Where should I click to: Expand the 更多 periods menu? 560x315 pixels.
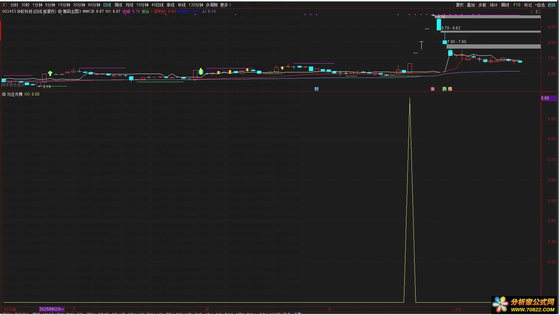[x=226, y=5]
